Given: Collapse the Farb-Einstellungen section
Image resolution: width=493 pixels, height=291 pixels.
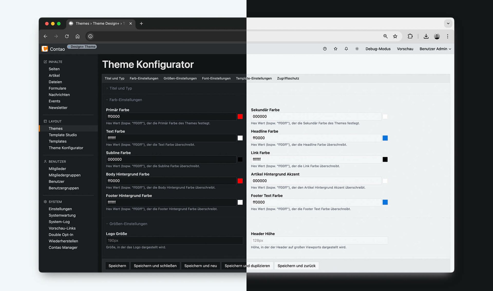Looking at the screenshot, I should coord(125,100).
